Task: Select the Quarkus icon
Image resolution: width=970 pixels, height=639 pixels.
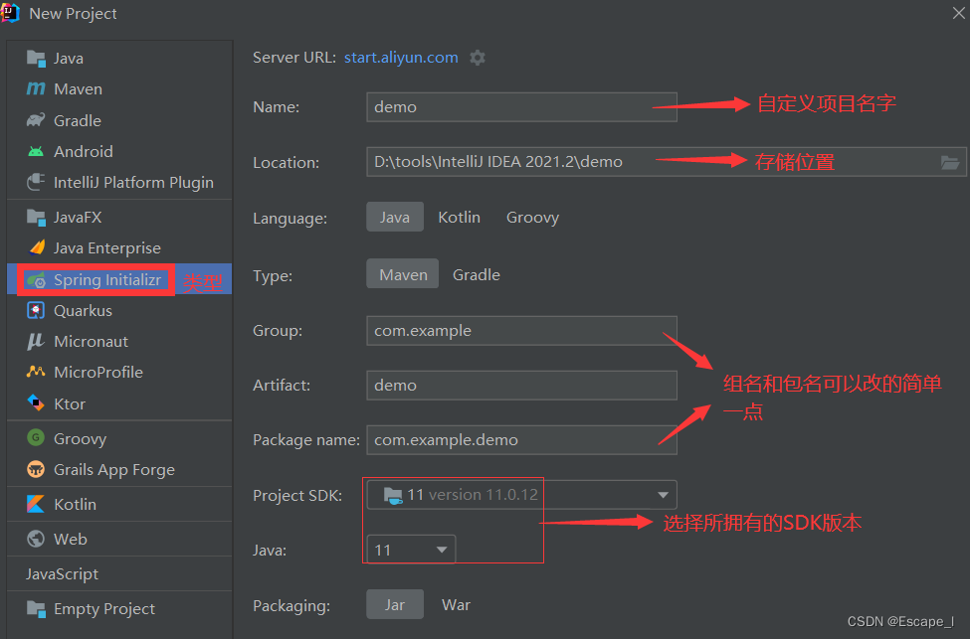Action: coord(36,310)
